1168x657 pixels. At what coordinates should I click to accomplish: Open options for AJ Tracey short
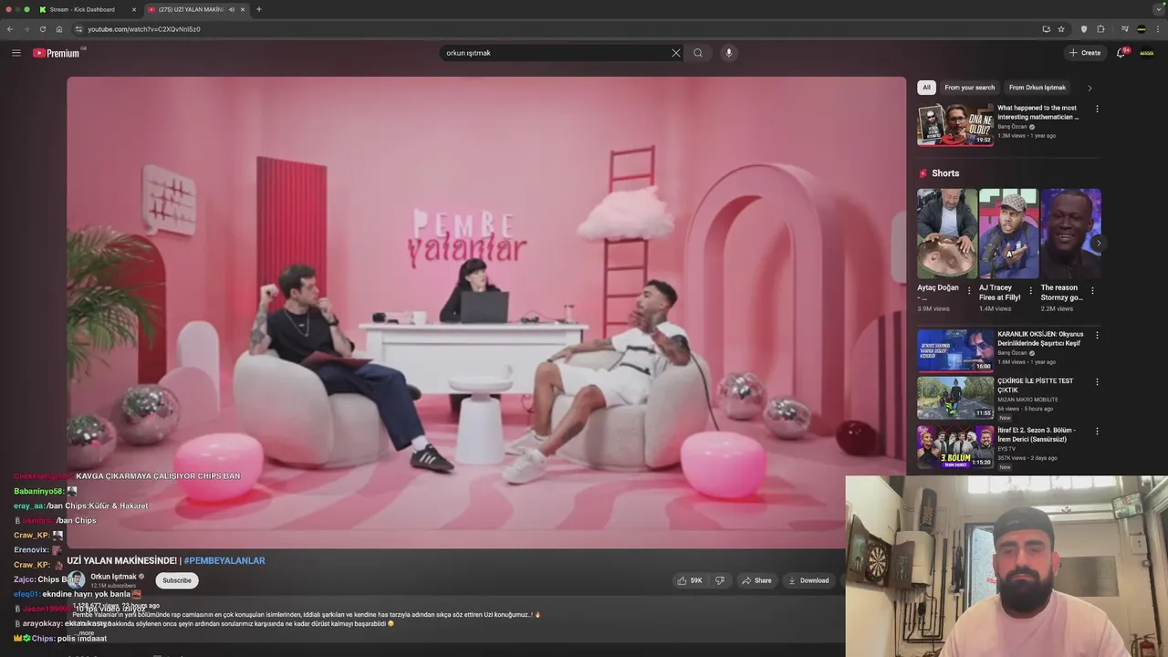[1030, 292]
